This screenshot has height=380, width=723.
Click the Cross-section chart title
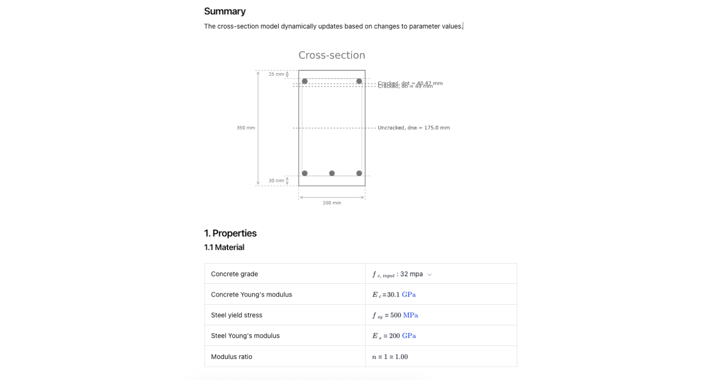coord(332,55)
